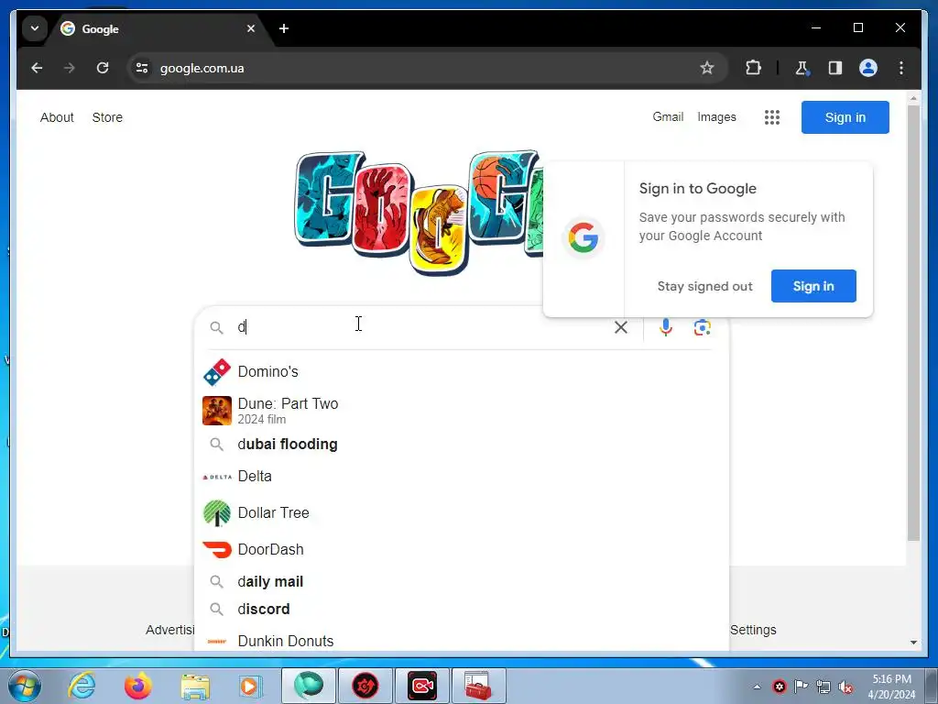938x704 pixels.
Task: Open Windows Explorer folder in taskbar
Action: coord(195,687)
